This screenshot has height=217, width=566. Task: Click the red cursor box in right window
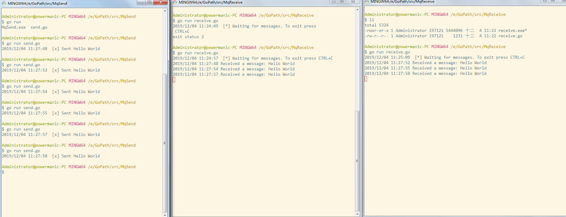(x=366, y=79)
